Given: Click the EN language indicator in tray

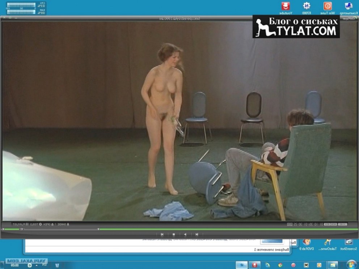Looking at the screenshot, I should pyautogui.click(x=45, y=265).
